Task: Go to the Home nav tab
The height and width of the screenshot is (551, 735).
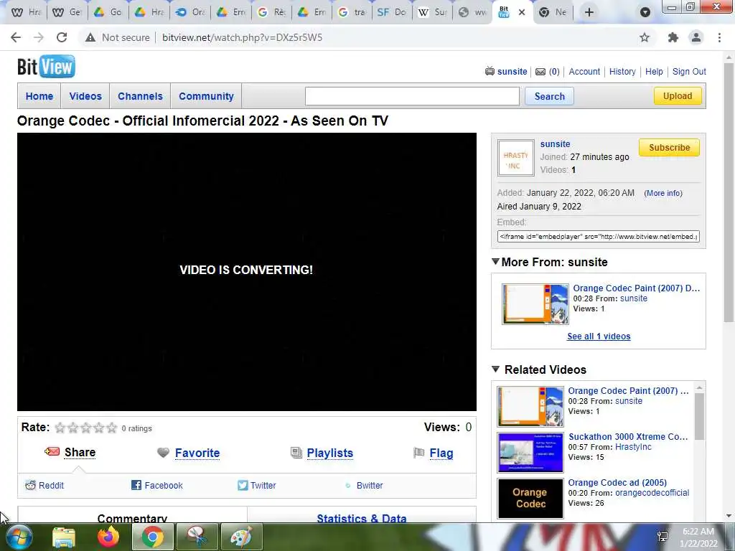Action: click(x=39, y=96)
